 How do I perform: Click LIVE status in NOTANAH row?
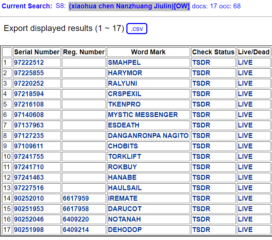[x=245, y=219]
